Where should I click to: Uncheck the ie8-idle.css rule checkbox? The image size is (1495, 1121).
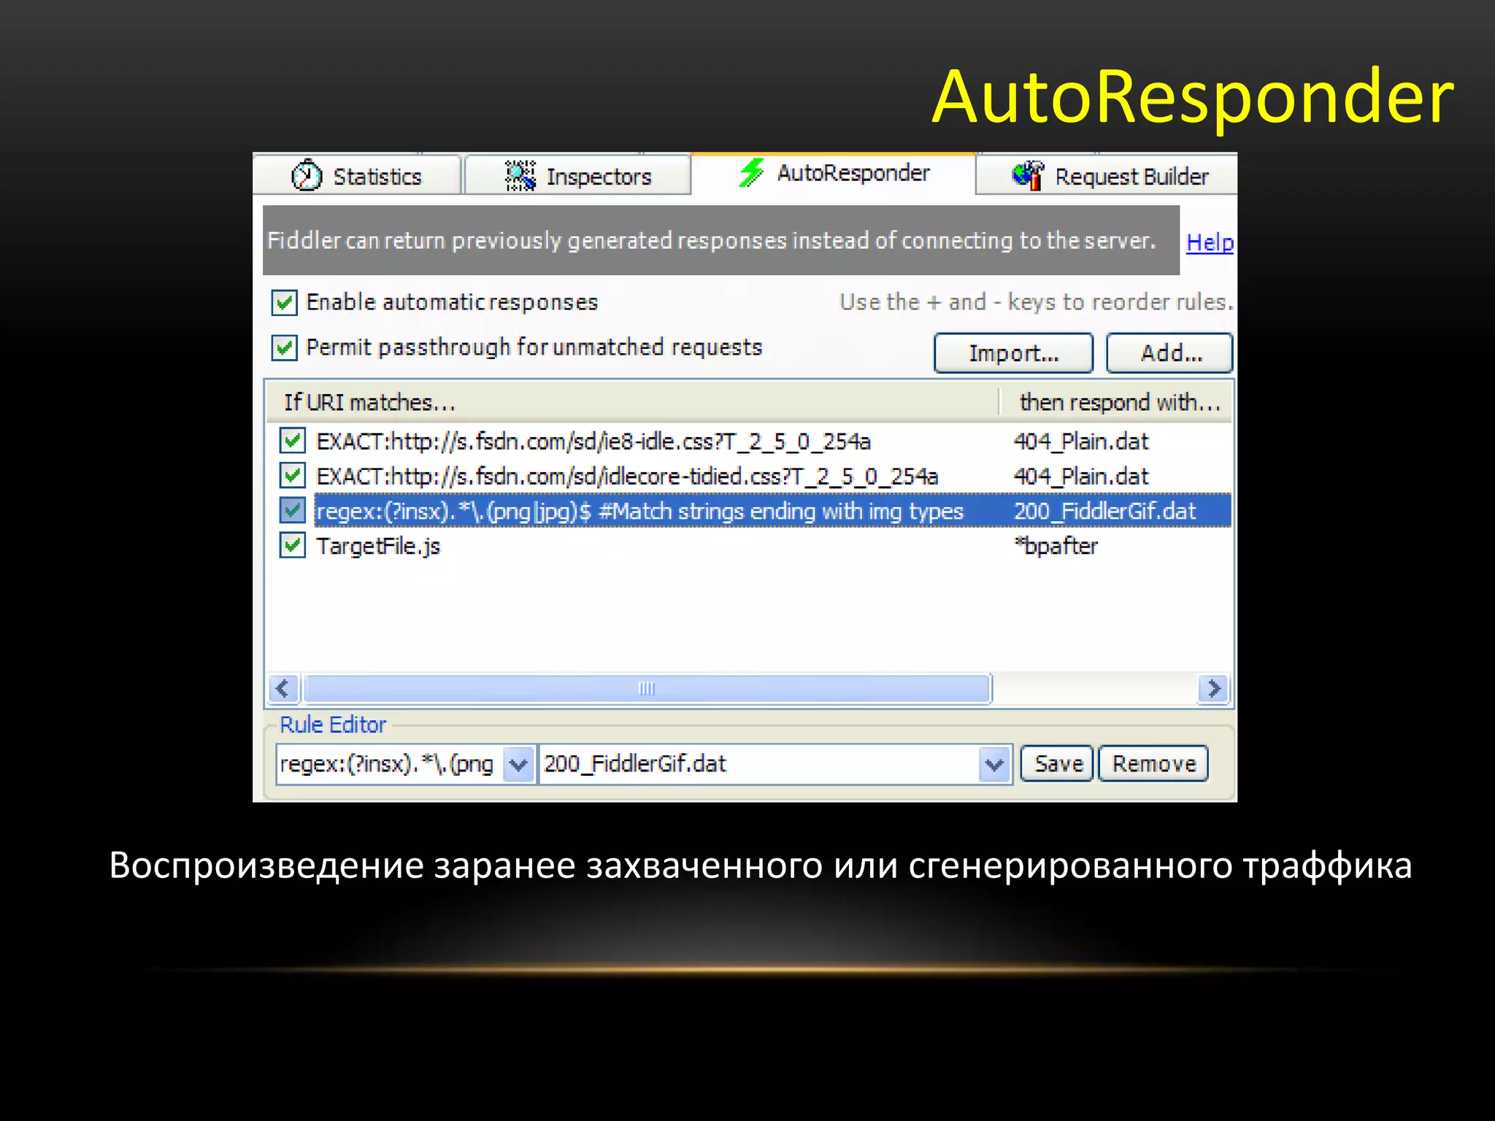292,440
